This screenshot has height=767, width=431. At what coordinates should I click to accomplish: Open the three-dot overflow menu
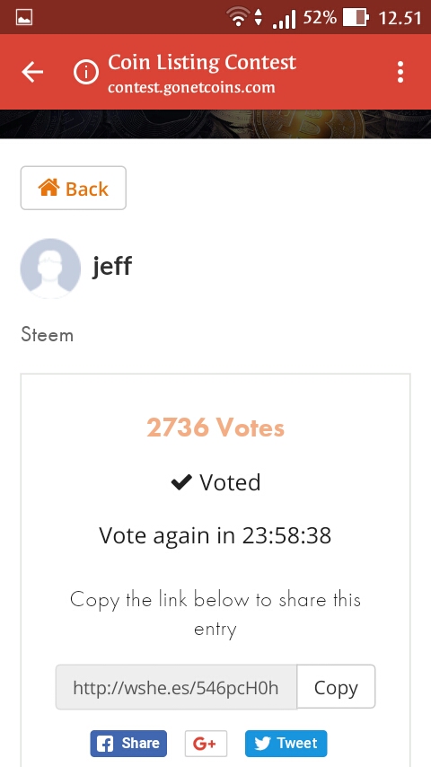pyautogui.click(x=400, y=73)
